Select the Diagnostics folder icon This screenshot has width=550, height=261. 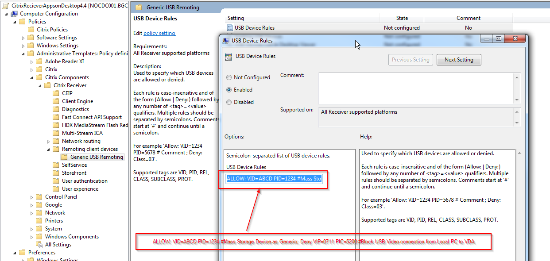pos(55,109)
